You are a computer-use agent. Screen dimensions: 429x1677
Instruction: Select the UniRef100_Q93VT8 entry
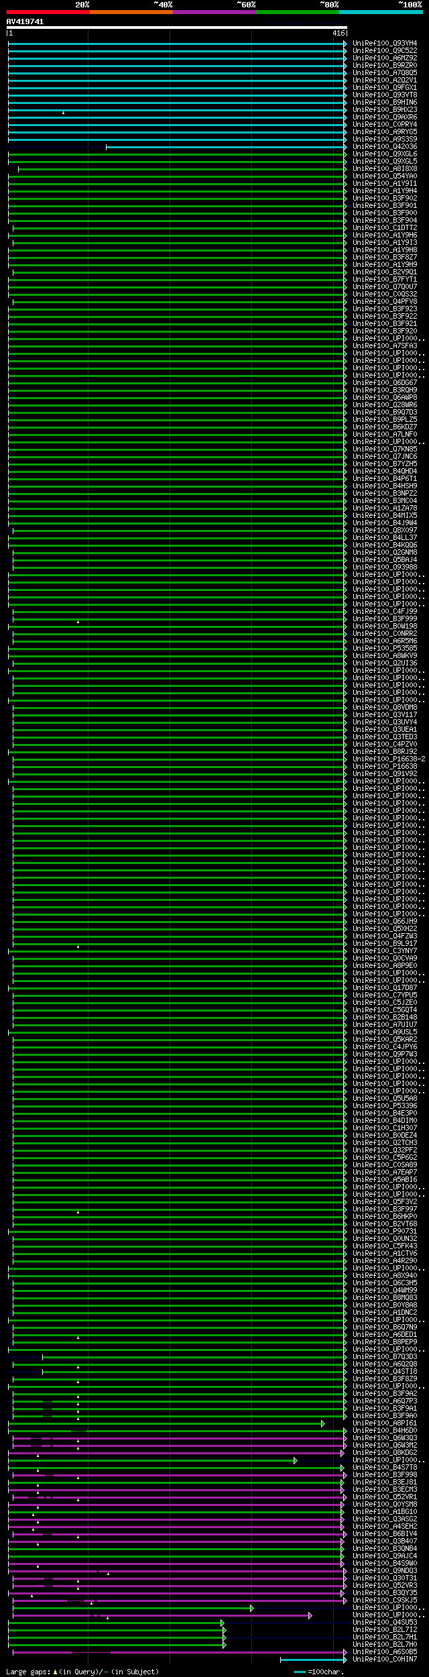(385, 95)
